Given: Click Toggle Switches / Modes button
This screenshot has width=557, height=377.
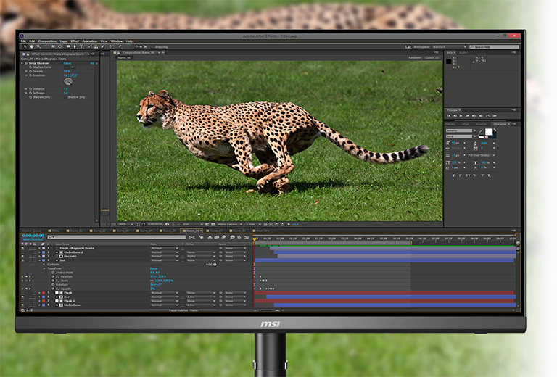Looking at the screenshot, I should tap(183, 310).
